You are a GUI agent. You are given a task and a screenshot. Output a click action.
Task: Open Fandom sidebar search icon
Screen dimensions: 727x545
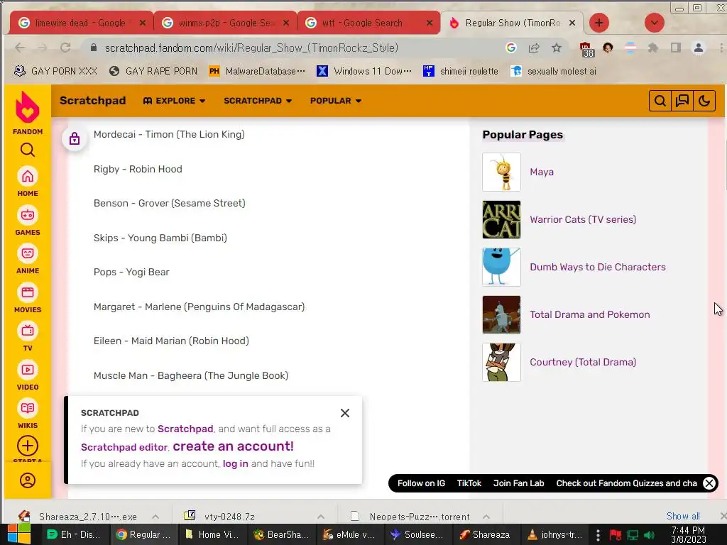pos(28,150)
